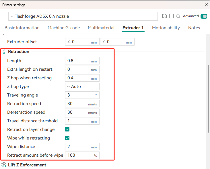
Task: Click the vertical scrollbar thumb
Action: 208,99
